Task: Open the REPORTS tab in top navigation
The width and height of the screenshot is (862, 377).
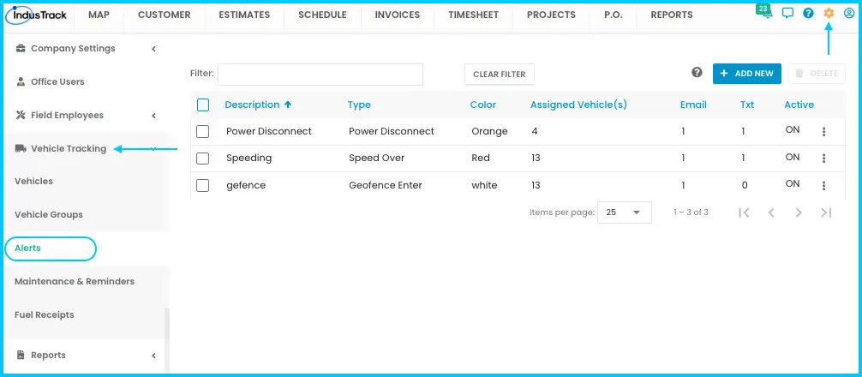Action: click(672, 15)
